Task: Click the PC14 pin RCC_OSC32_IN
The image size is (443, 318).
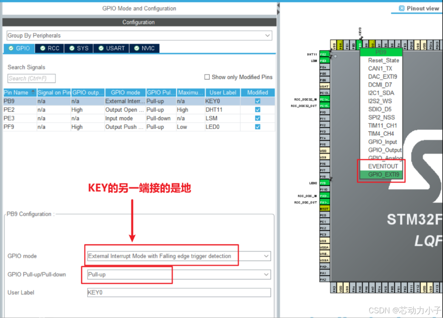Action: tap(325, 99)
